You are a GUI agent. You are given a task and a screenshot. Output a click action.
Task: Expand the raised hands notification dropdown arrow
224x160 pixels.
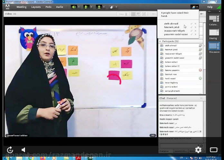pyautogui.click(x=197, y=7)
